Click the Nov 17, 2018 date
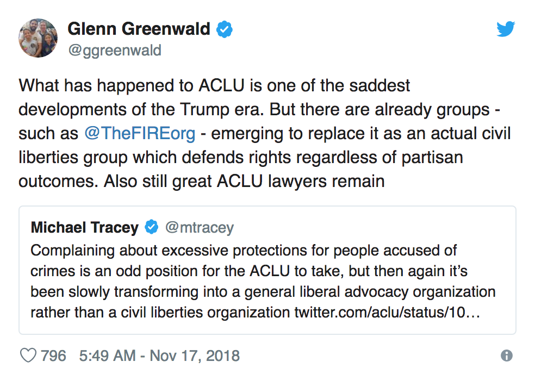Screen dimensions: 535x374 195,356
